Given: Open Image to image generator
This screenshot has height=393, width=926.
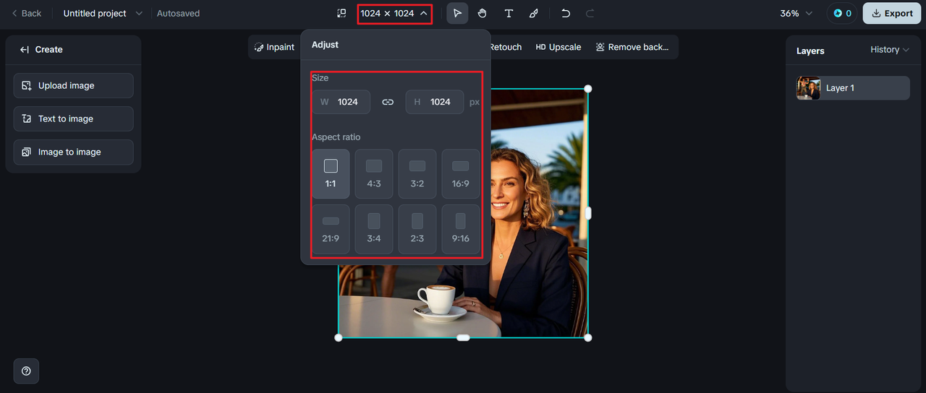Looking at the screenshot, I should click(73, 152).
